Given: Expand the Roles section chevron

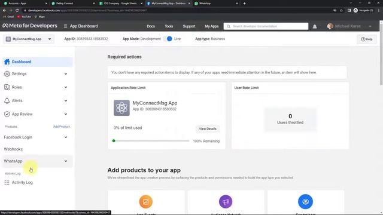Looking at the screenshot, I should (x=66, y=87).
